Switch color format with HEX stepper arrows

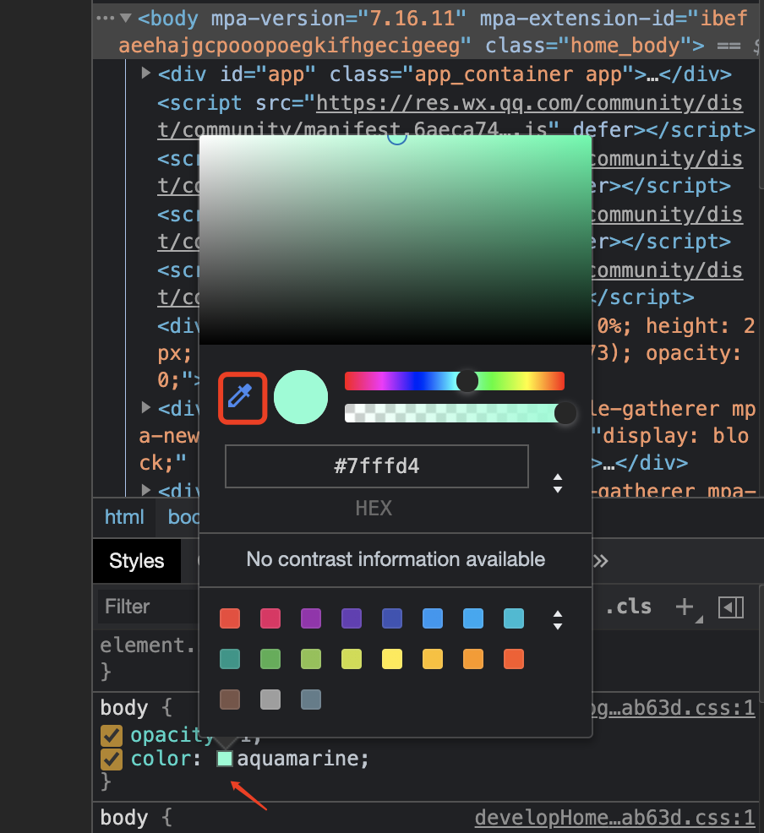point(557,483)
